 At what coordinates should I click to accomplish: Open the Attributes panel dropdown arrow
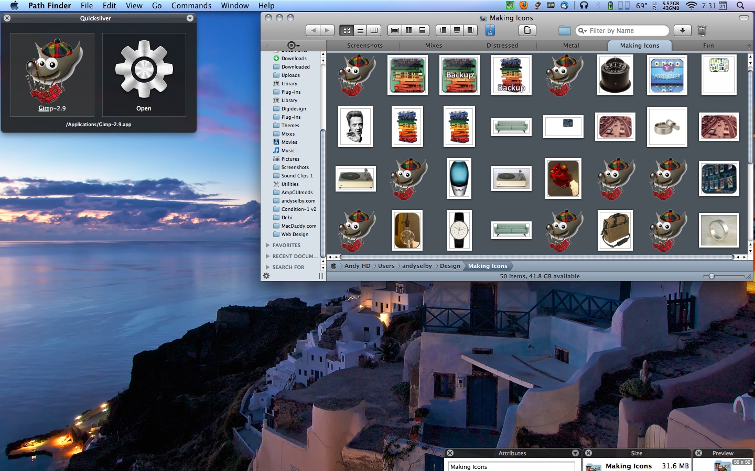coord(575,453)
